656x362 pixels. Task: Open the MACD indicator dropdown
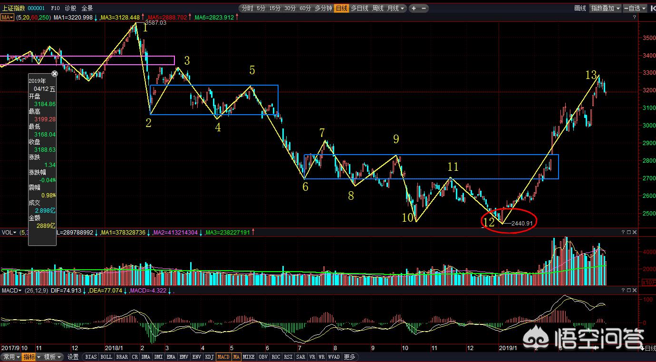tap(11, 290)
